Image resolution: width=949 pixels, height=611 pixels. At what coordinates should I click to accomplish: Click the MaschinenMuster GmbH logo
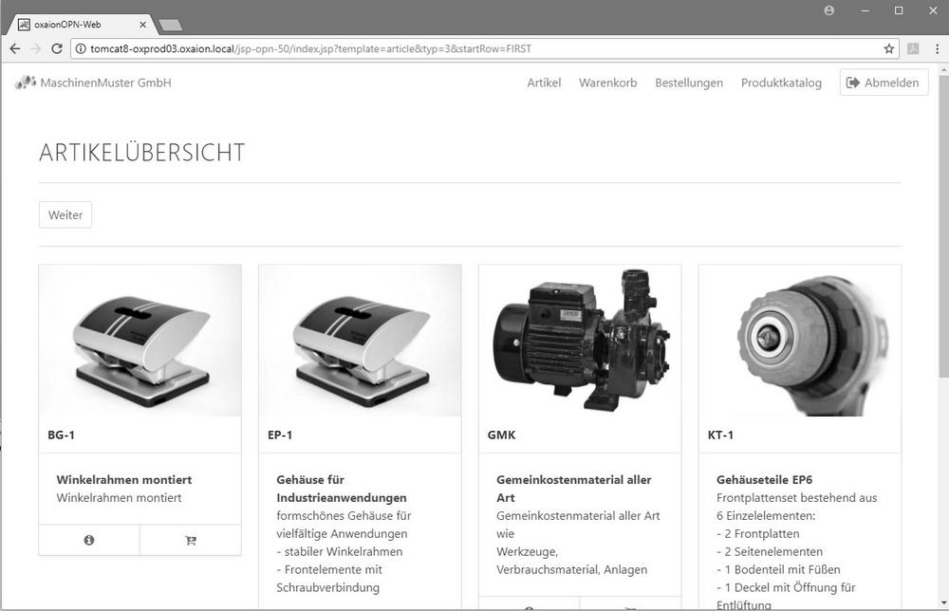point(93,83)
